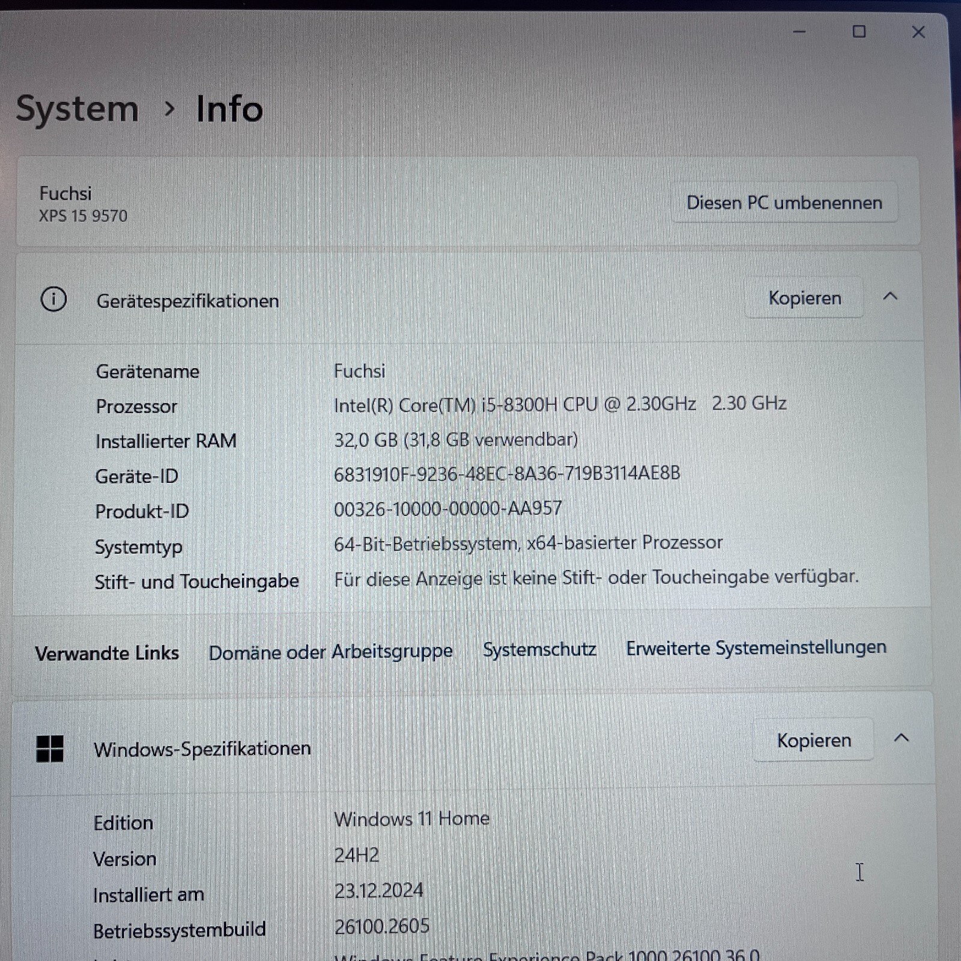Screen dimensions: 961x961
Task: Maximize the Settings window
Action: point(859,32)
